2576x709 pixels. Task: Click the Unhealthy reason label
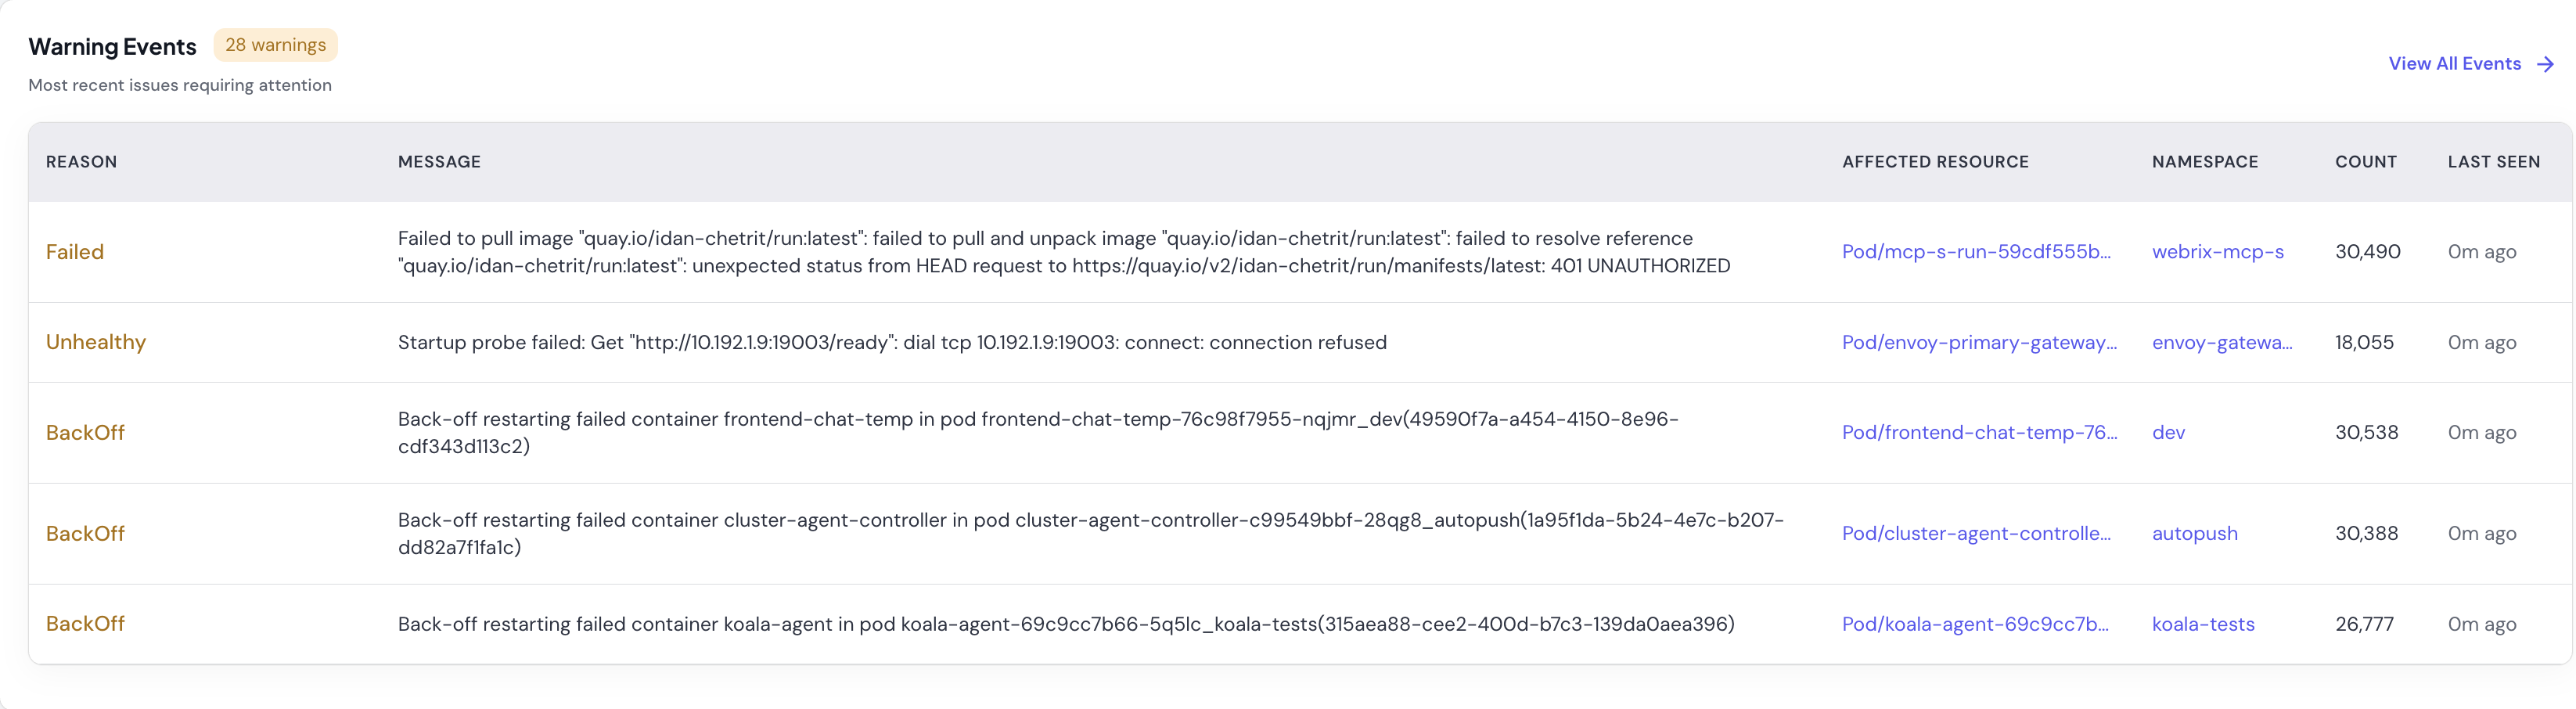click(95, 342)
